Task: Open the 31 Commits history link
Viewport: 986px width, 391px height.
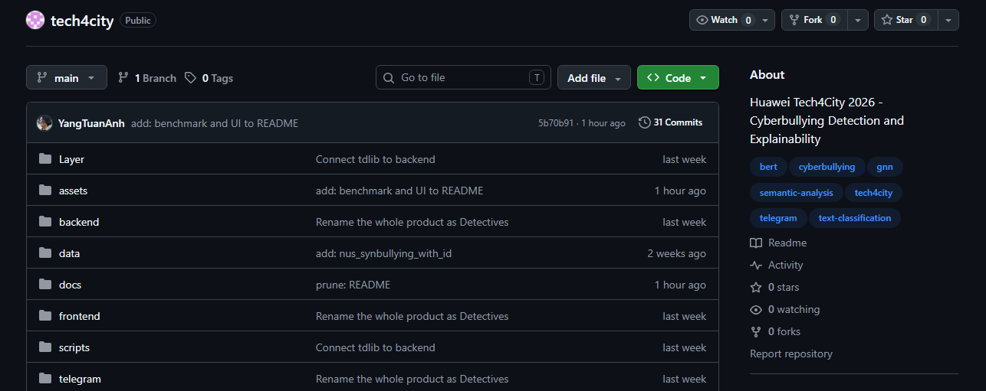Action: [x=671, y=122]
